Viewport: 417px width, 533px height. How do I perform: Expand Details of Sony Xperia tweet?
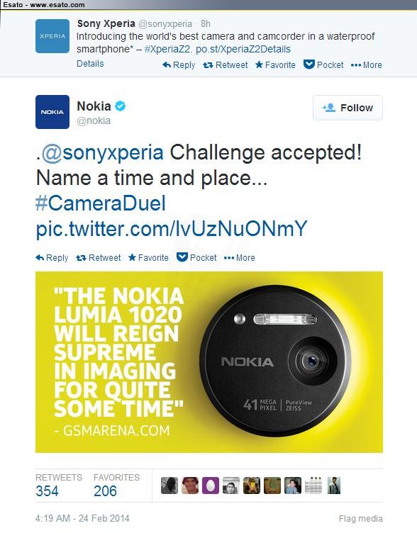tap(90, 64)
